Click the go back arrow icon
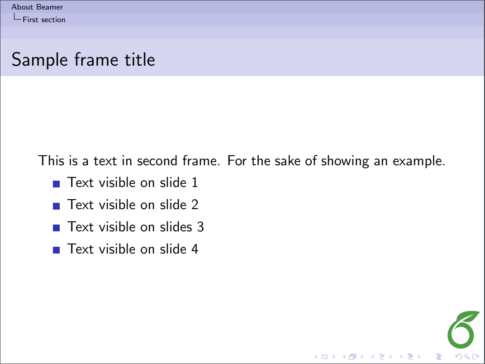 click(x=457, y=357)
